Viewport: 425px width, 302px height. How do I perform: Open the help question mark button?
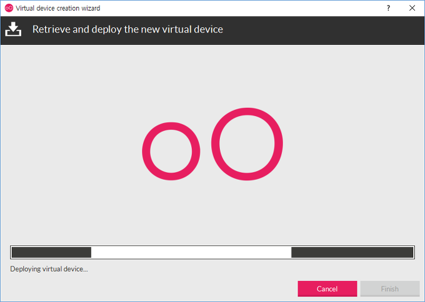click(x=388, y=8)
